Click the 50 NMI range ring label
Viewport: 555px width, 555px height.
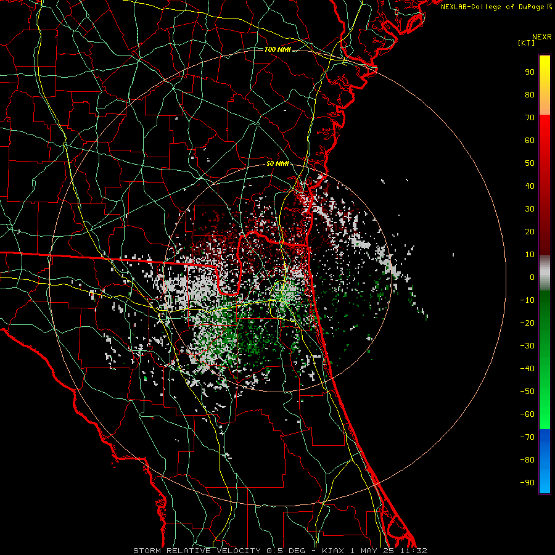point(277,163)
